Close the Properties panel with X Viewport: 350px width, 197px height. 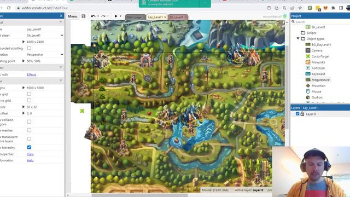coord(61,16)
